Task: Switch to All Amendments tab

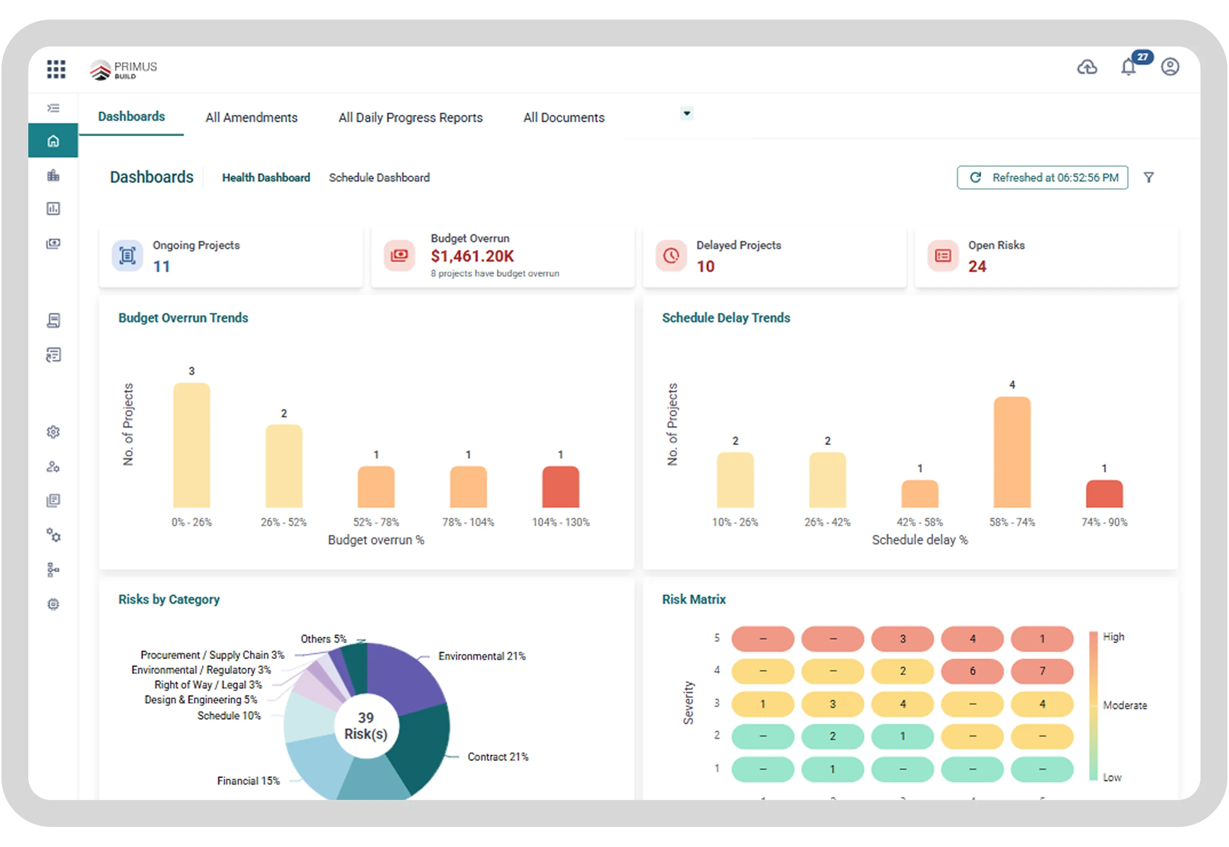Action: [x=251, y=118]
